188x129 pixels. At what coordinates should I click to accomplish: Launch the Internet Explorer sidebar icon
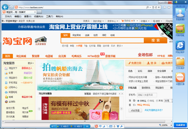[x=180, y=45]
